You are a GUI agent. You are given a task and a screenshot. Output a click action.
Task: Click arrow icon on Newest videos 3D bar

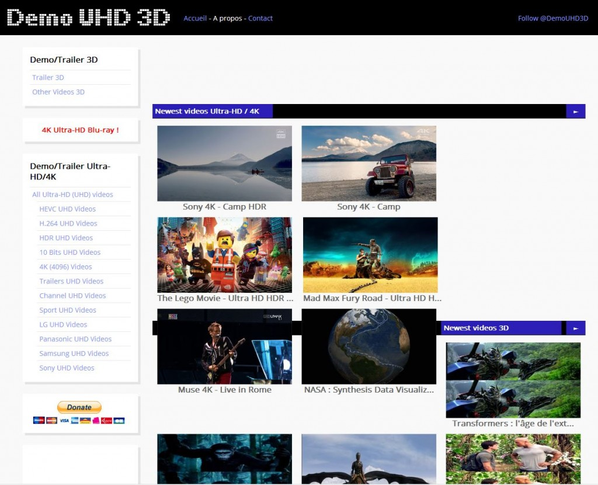(x=576, y=328)
